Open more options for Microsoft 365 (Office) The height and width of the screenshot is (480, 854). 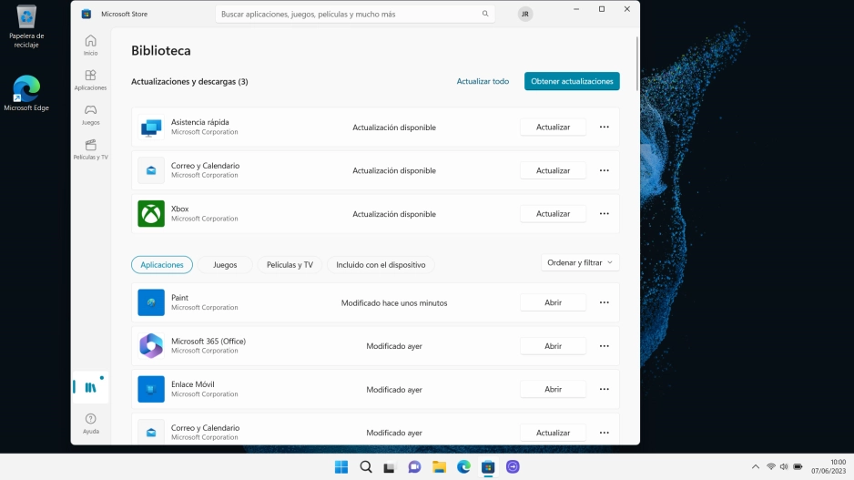pyautogui.click(x=604, y=346)
